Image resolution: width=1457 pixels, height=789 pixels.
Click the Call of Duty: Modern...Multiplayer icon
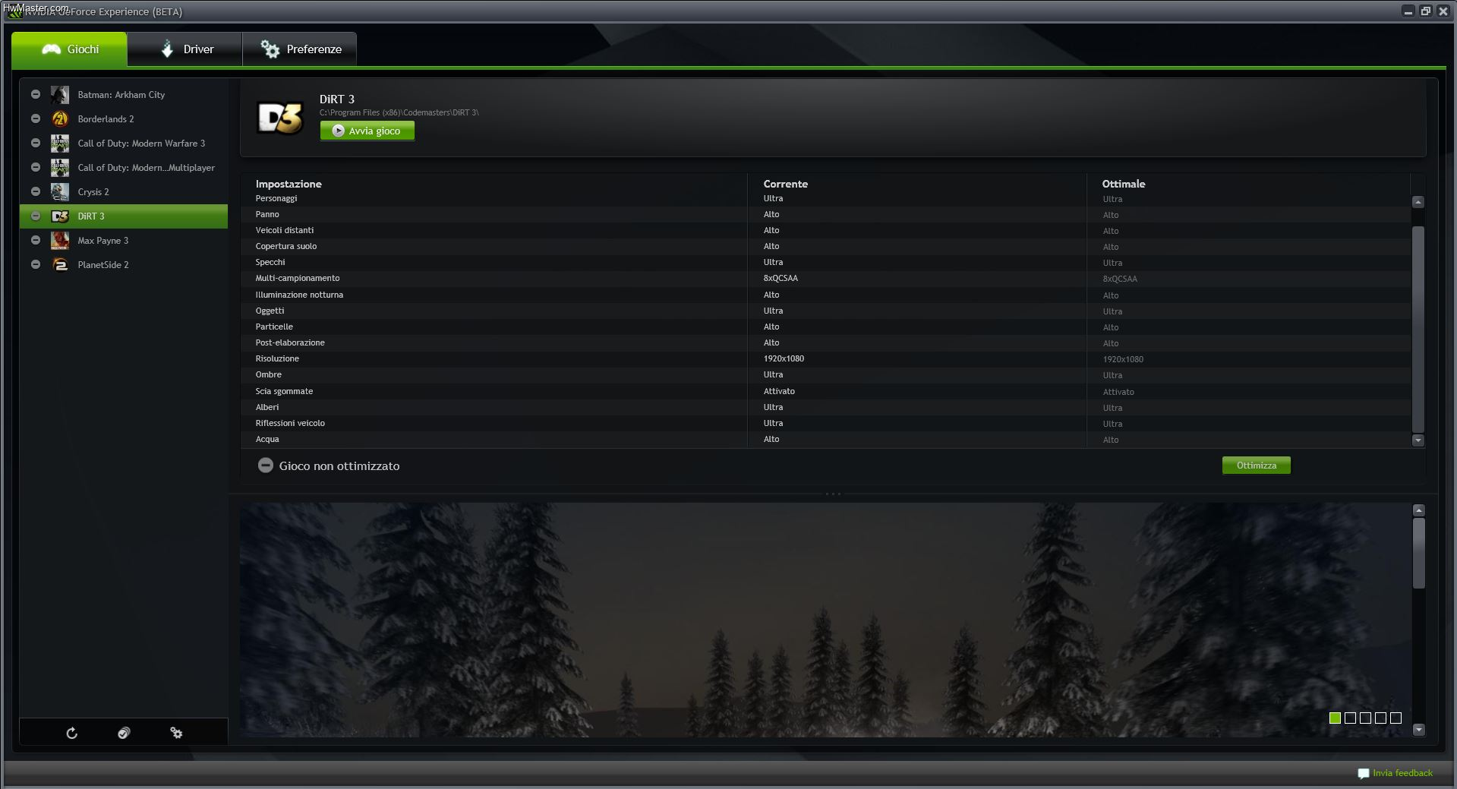point(60,168)
